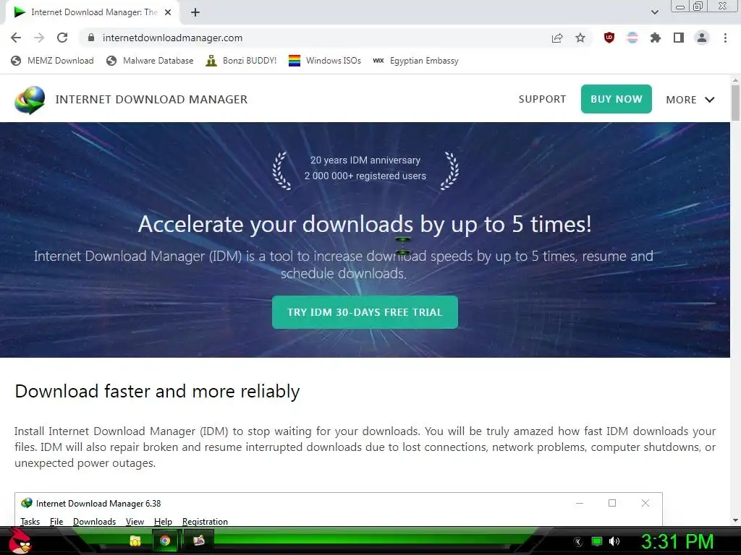Click the browser back arrow
Viewport: 741px width, 555px height.
pos(16,38)
